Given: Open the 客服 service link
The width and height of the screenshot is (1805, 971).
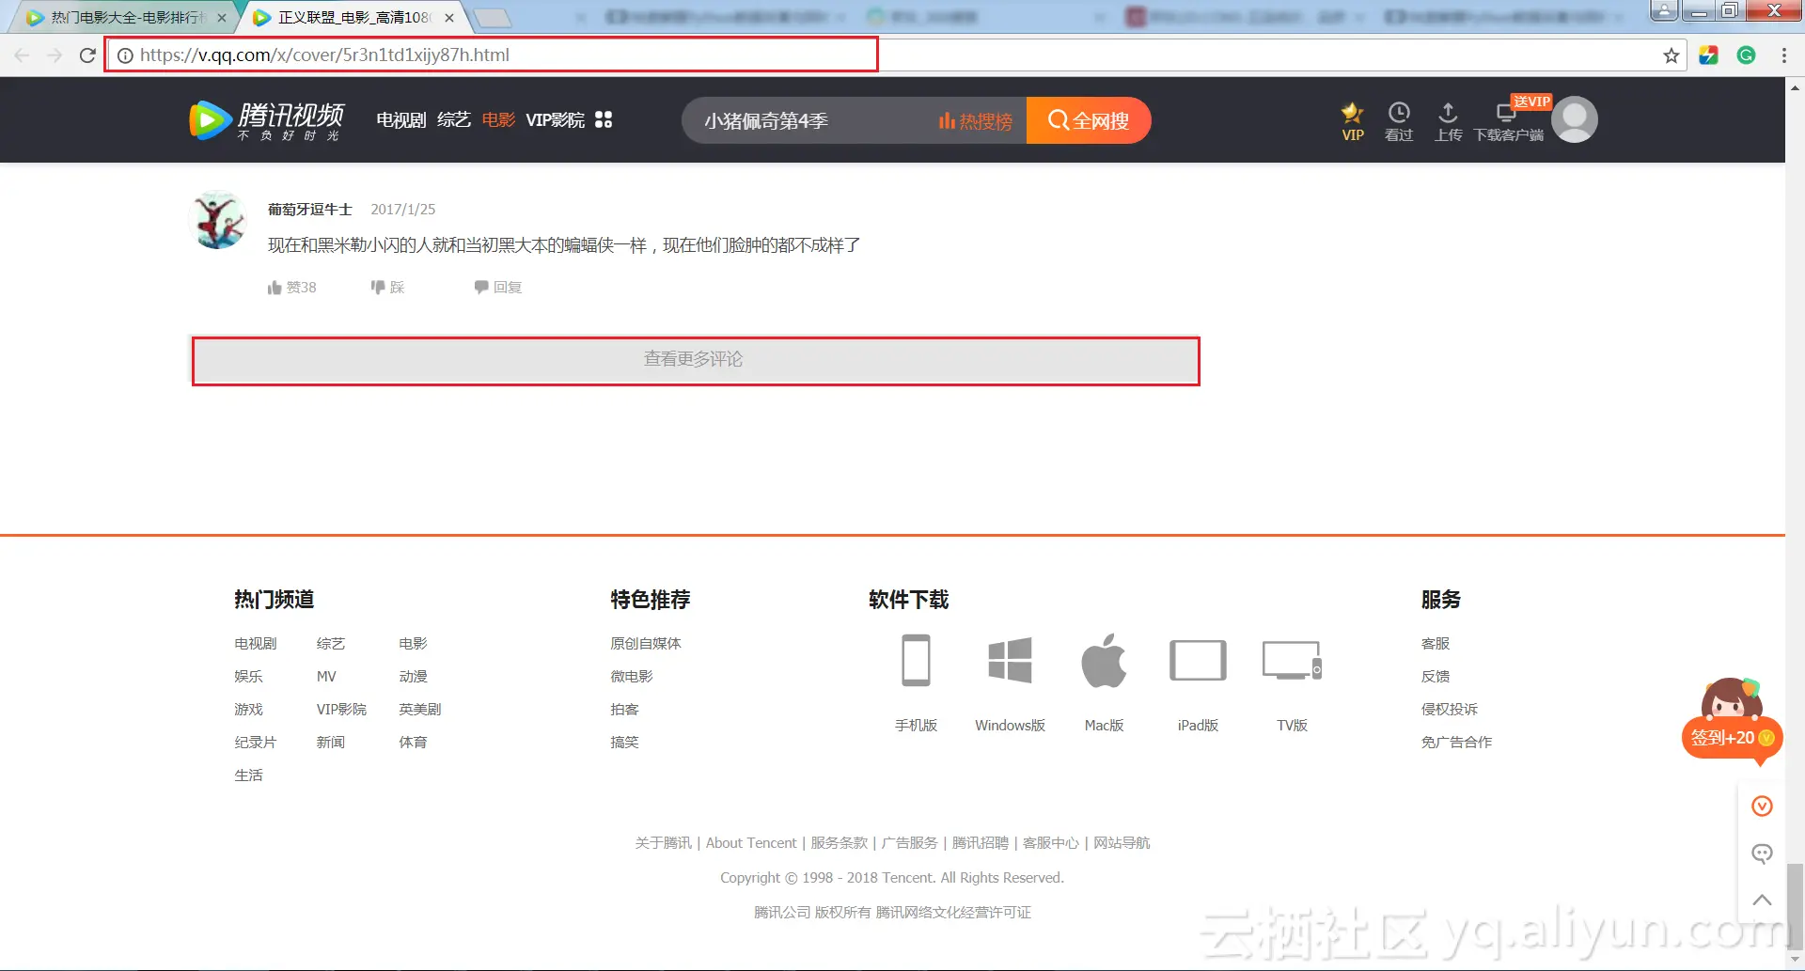Looking at the screenshot, I should pos(1436,644).
